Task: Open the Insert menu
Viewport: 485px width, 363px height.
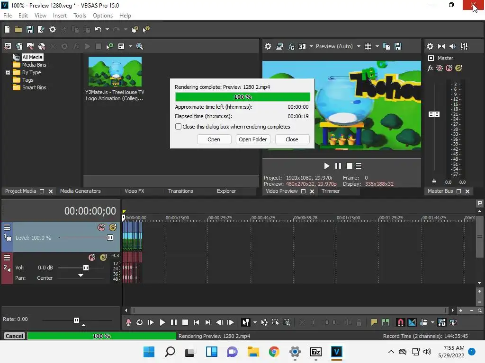Action: coord(60,16)
